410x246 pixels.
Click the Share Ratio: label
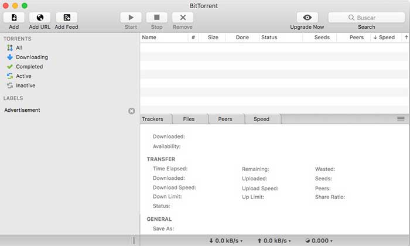tap(330, 197)
